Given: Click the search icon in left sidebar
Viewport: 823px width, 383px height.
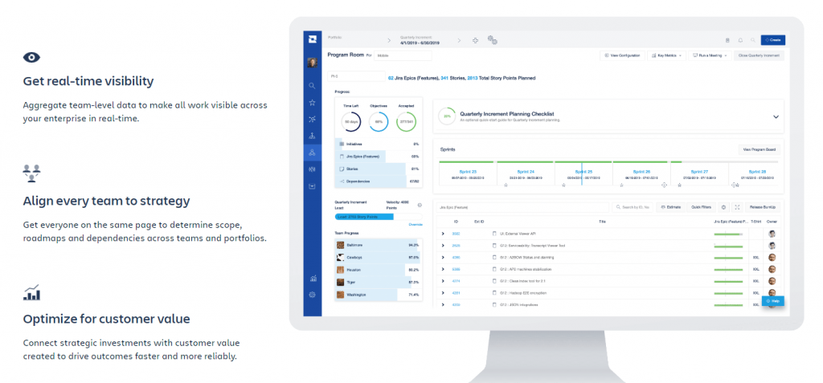Looking at the screenshot, I should 312,85.
